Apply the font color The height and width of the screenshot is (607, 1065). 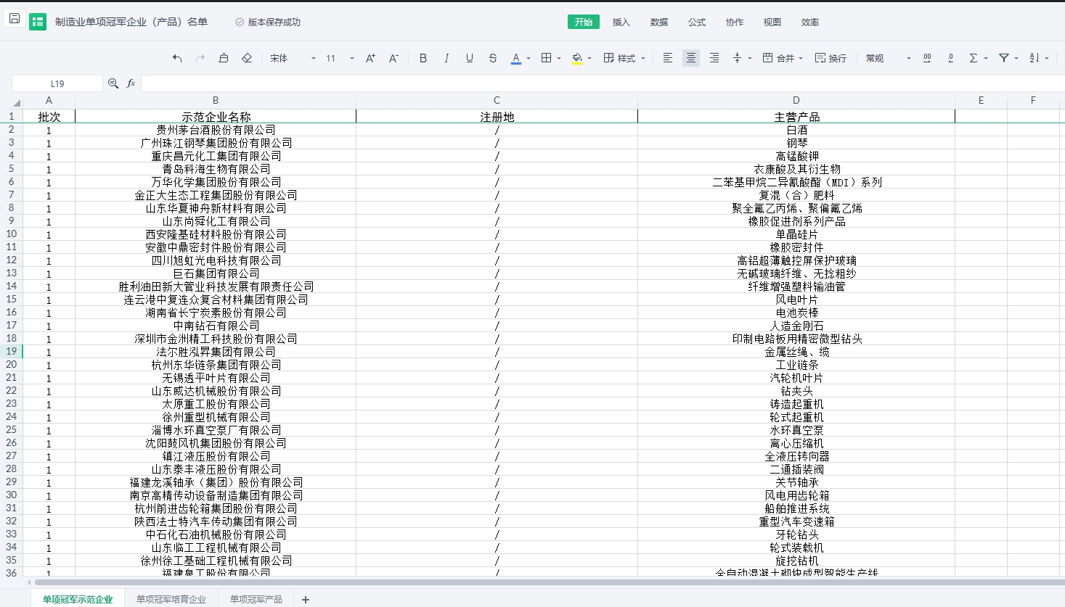(516, 58)
